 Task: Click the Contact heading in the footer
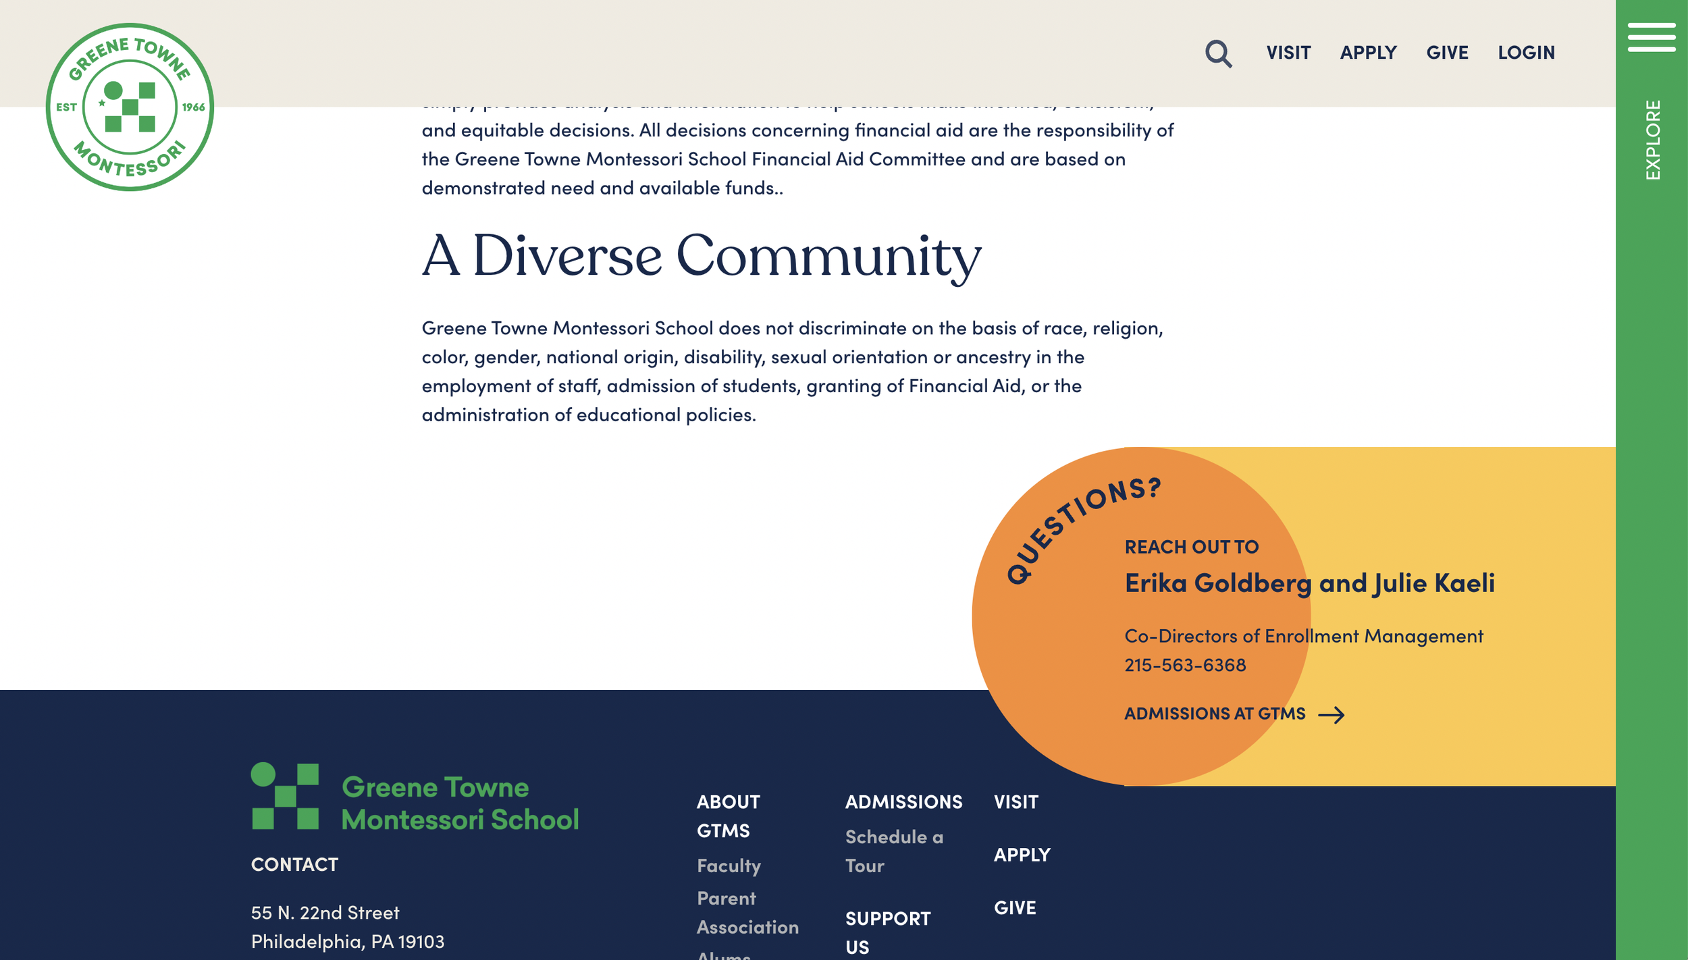coord(294,864)
